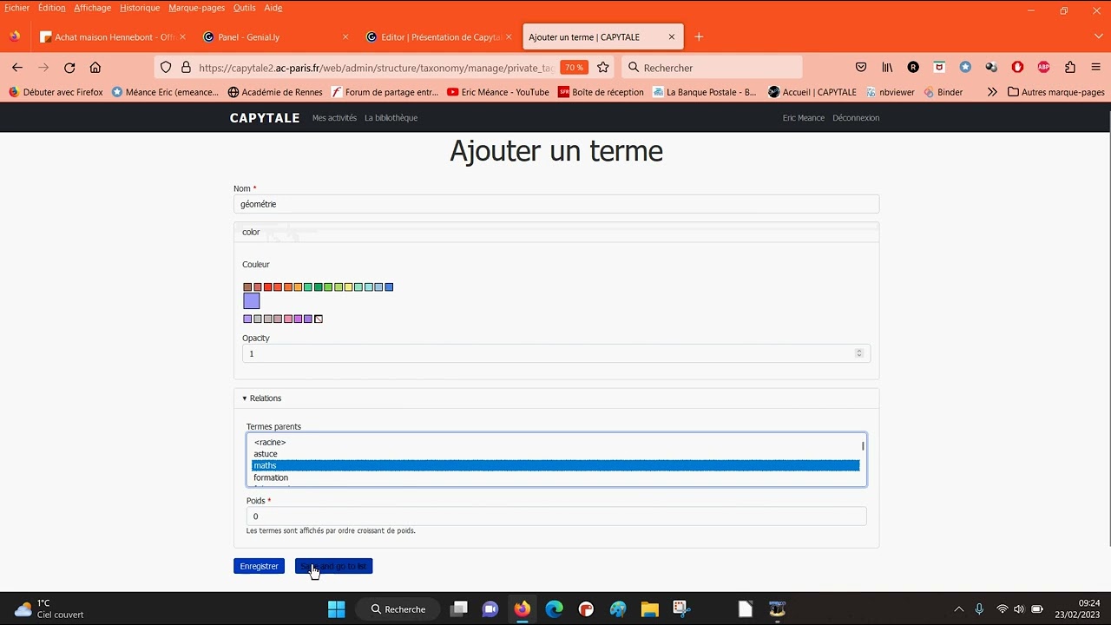This screenshot has width=1111, height=625.
Task: Go back with the browser back arrow
Action: coord(17,68)
